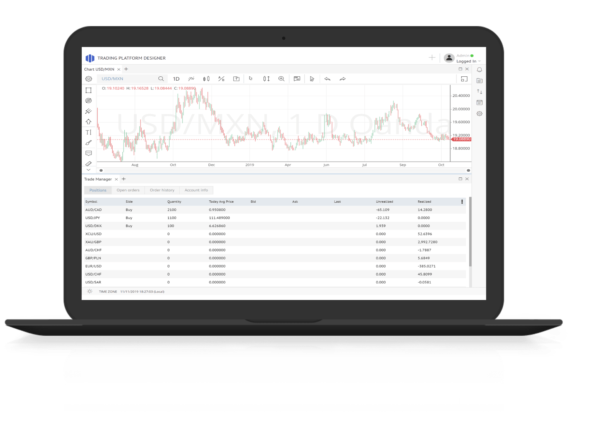Select the EUR/USD position row
Viewport: 594px width, 424px height.
275,266
